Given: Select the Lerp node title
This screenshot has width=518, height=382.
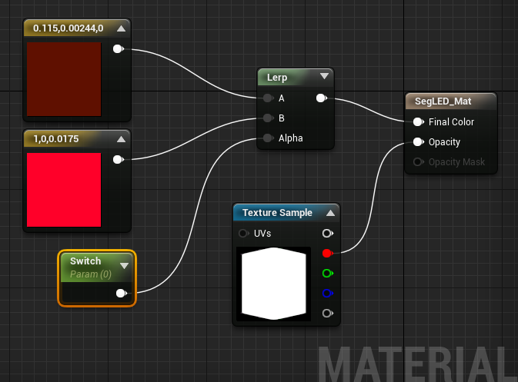Looking at the screenshot, I should [277, 78].
